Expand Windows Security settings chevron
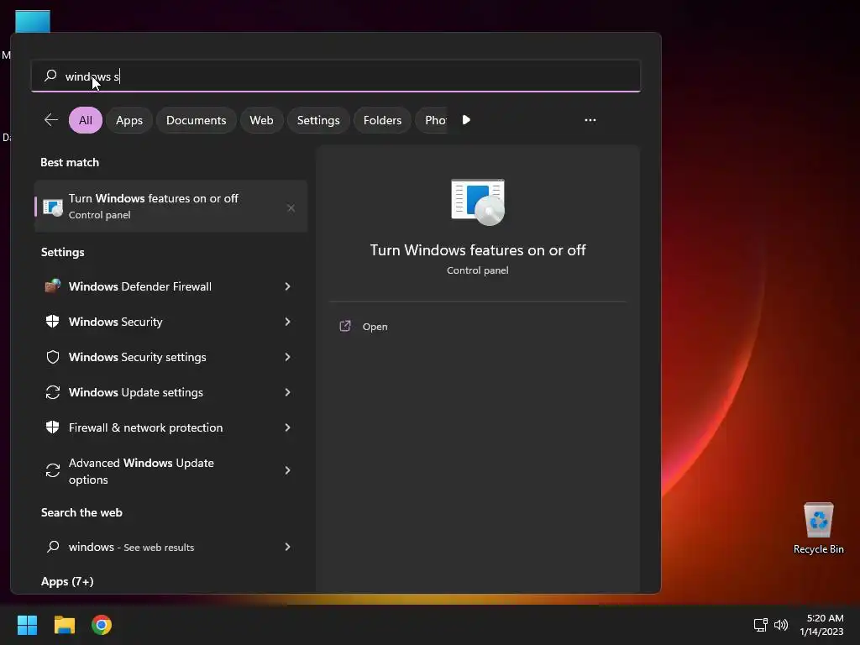The height and width of the screenshot is (645, 860). [x=287, y=357]
